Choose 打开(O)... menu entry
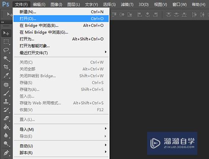The width and height of the screenshot is (209, 159). pos(61,18)
